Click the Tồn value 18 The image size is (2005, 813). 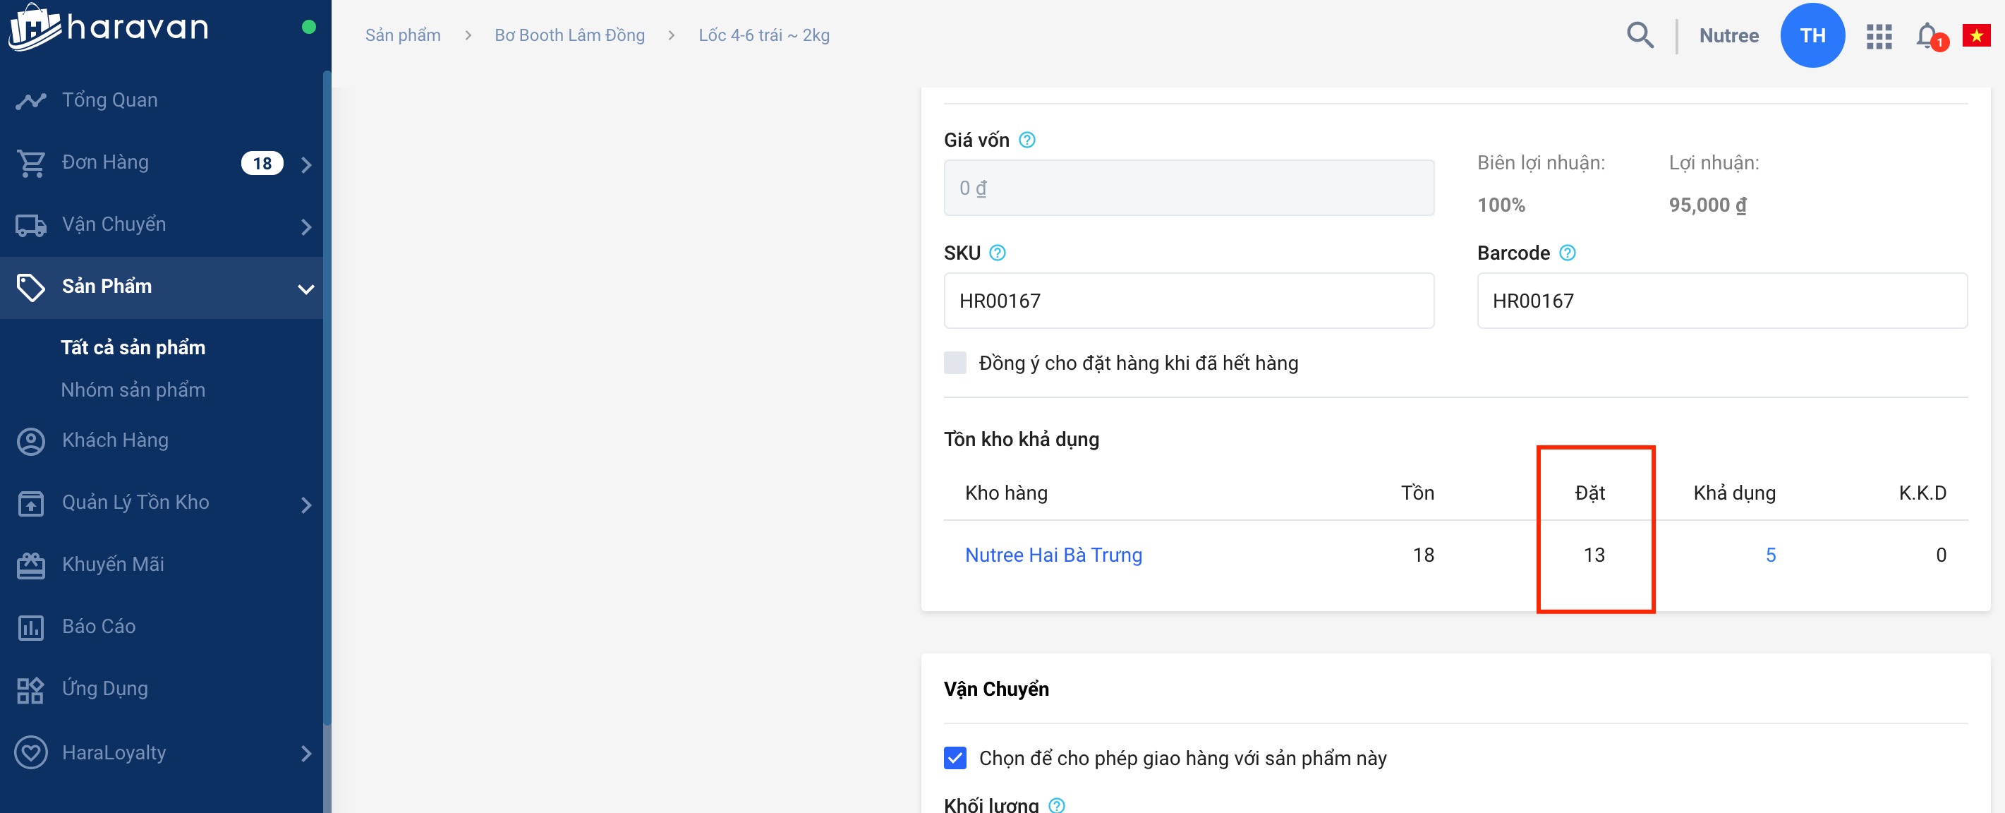1423,555
